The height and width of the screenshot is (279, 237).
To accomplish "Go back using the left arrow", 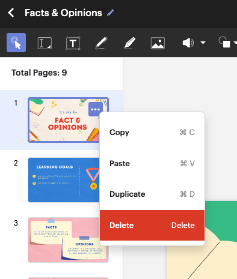I will [x=11, y=13].
